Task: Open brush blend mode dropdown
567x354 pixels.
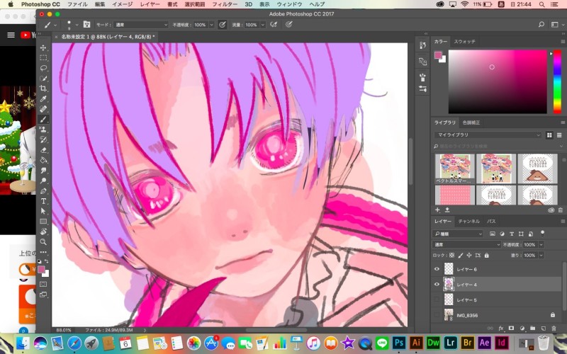Action: click(x=140, y=25)
